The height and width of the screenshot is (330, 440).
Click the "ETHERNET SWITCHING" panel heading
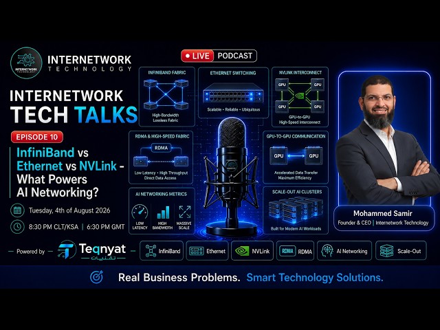233,73
